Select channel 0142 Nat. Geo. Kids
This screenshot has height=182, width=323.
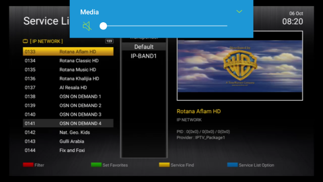pyautogui.click(x=68, y=133)
